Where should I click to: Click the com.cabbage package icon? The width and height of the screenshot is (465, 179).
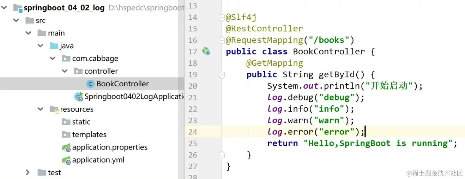coord(66,58)
